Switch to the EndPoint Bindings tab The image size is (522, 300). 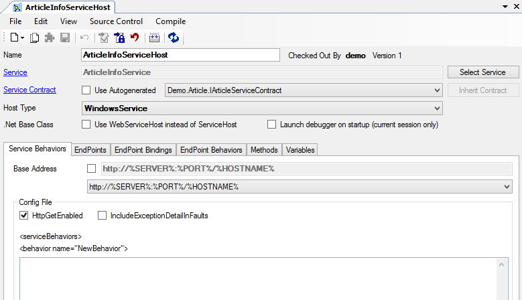click(x=142, y=150)
